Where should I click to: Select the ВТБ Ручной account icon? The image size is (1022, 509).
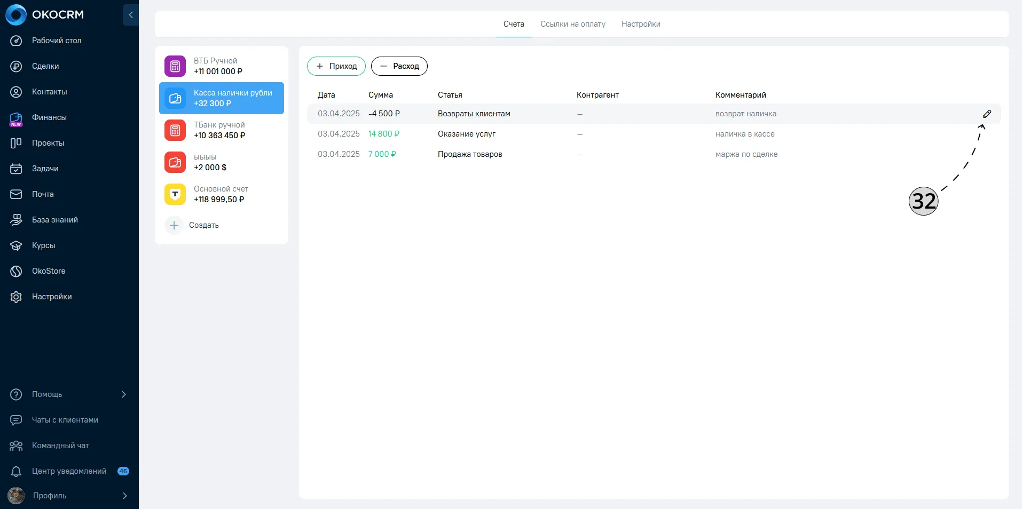pos(175,66)
